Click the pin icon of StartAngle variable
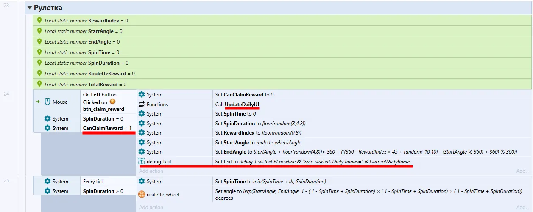Image resolution: width=533 pixels, height=212 pixels. pyautogui.click(x=39, y=31)
